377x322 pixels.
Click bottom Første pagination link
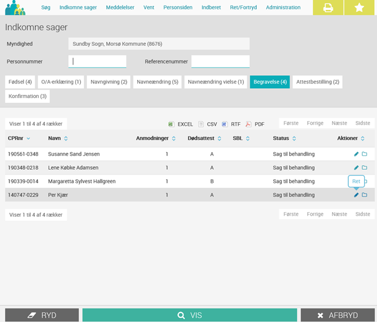[x=291, y=214]
